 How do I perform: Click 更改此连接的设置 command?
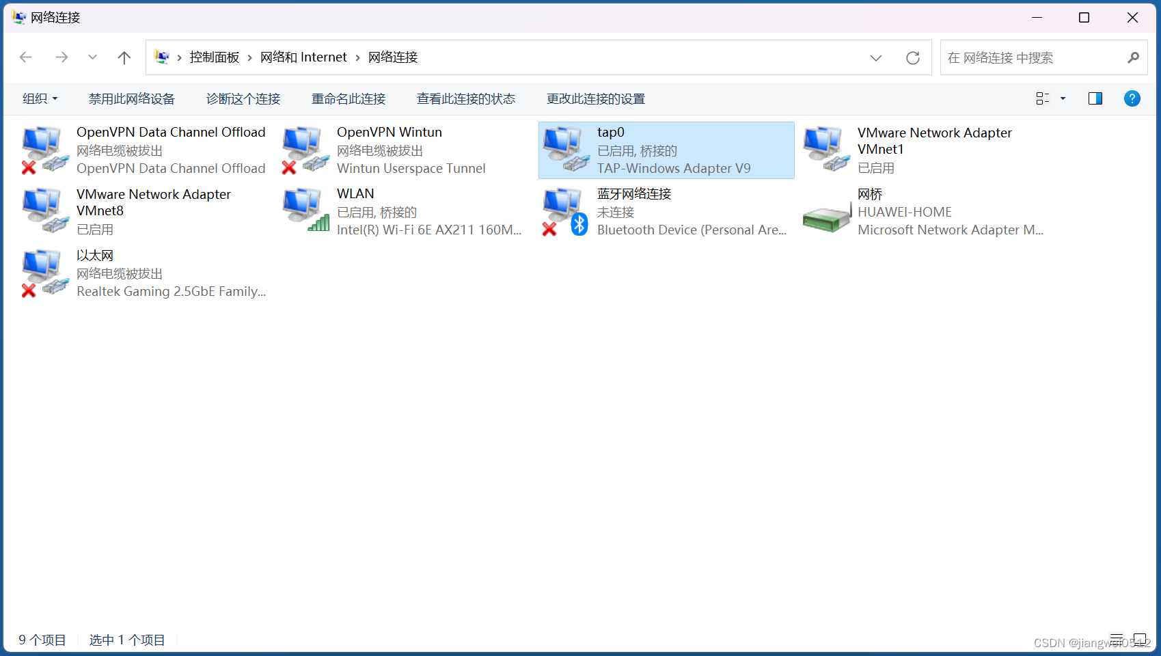pos(596,98)
